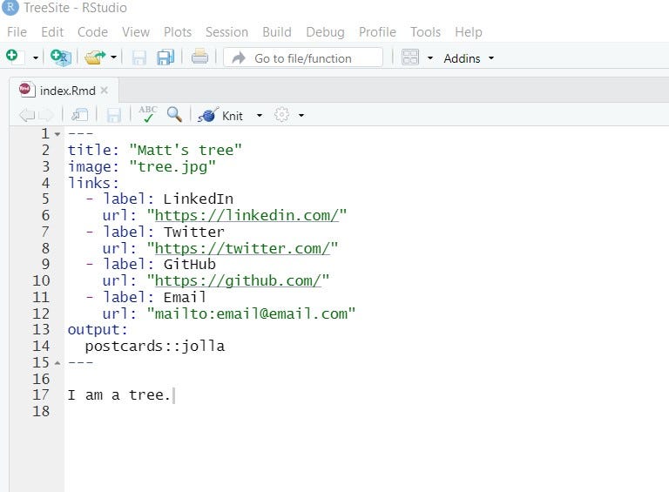Open the Help menu
The width and height of the screenshot is (669, 492).
point(469,32)
